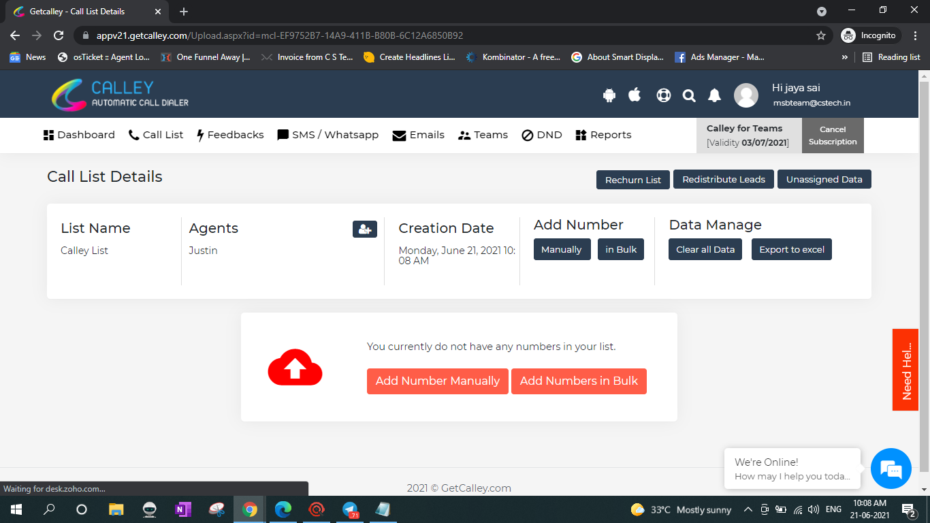Open Reading list in bookmarks bar
Image resolution: width=930 pixels, height=523 pixels.
click(x=891, y=57)
